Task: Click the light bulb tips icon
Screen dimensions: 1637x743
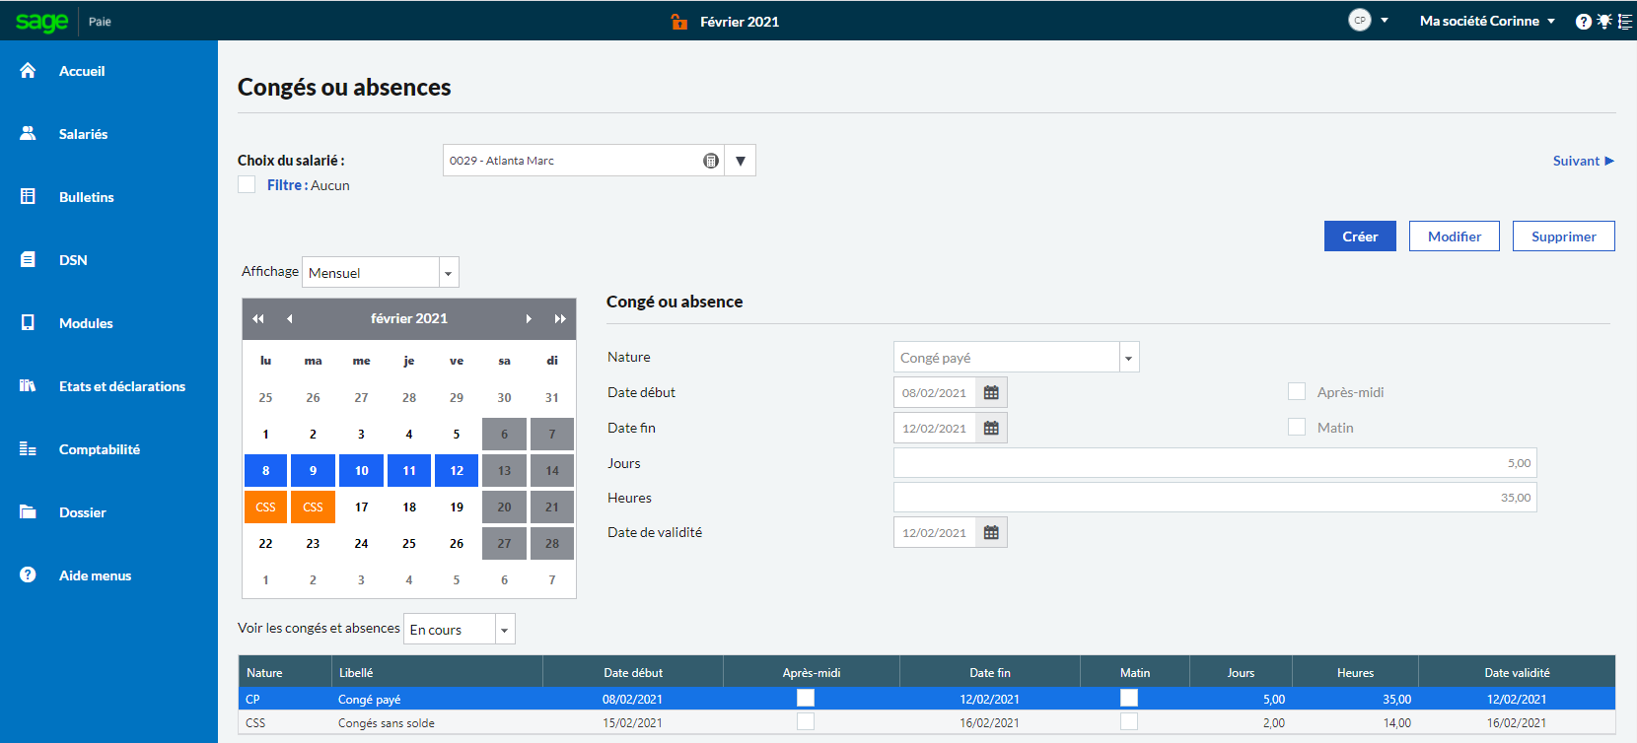Action: tap(1604, 21)
